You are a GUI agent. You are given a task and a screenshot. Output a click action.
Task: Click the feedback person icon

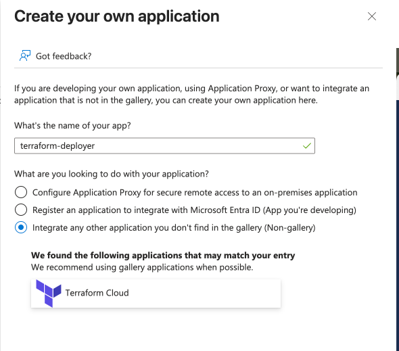pyautogui.click(x=24, y=55)
